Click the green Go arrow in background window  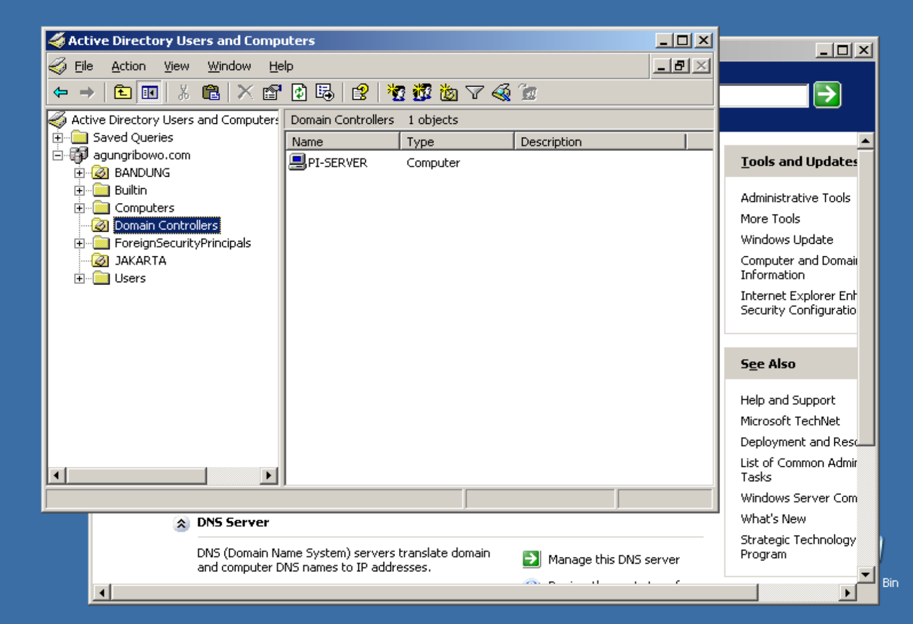pos(827,95)
